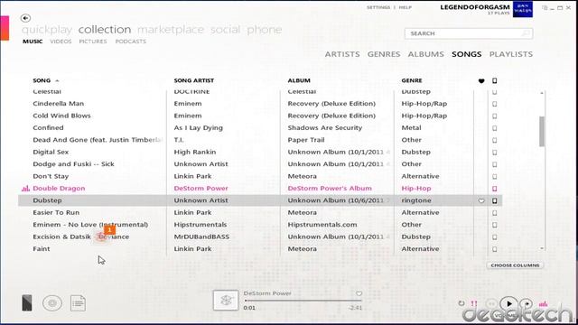Click the sync device icon on Eminem - No Love row
This screenshot has height=325, width=578.
click(495, 225)
